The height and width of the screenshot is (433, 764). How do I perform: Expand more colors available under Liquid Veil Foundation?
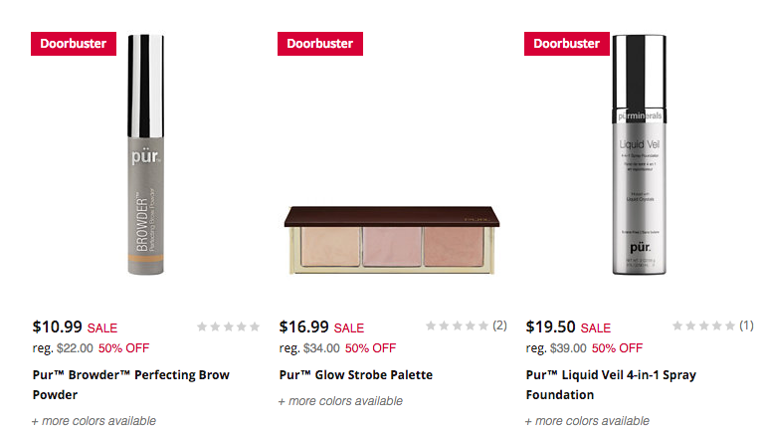point(587,421)
